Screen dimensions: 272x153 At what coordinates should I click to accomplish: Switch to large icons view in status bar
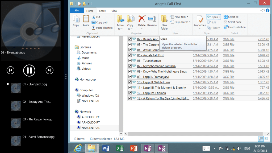coord(266,139)
